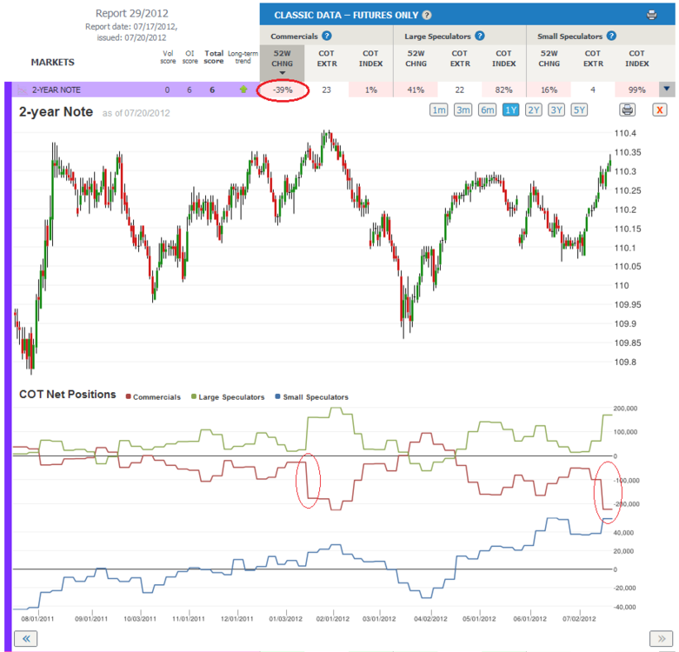
Task: Click the Vol score column header
Action: coord(168,57)
